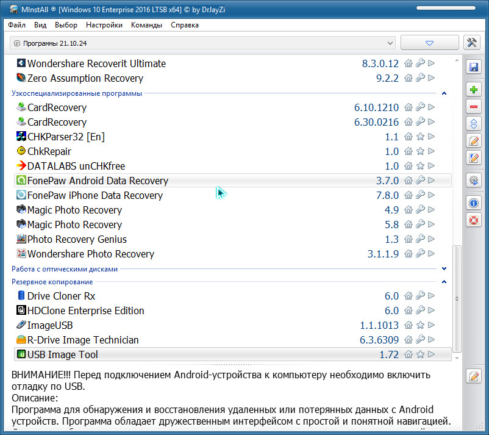This screenshot has height=435, width=489.
Task: Open the Программы 21.10.24 dropdown
Action: [x=203, y=43]
